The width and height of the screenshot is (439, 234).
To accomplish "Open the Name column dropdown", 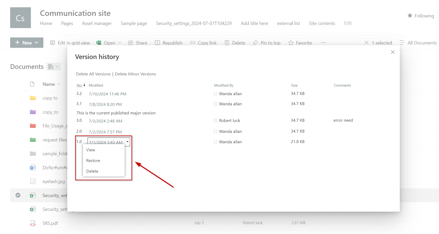I will 59,84.
